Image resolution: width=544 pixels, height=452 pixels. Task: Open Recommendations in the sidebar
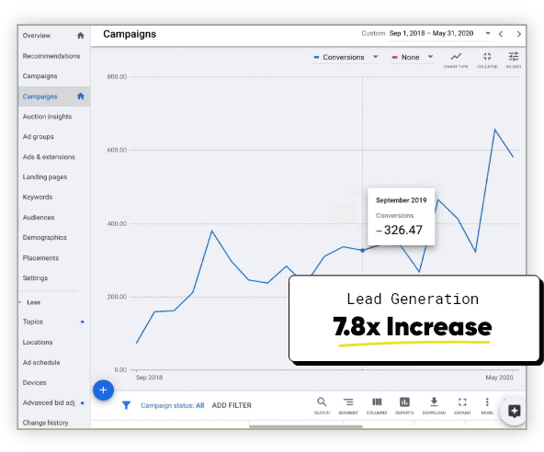click(51, 56)
